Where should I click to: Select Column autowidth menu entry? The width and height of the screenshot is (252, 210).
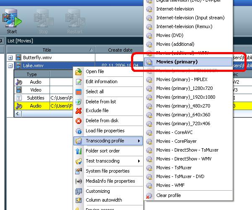click(x=104, y=200)
